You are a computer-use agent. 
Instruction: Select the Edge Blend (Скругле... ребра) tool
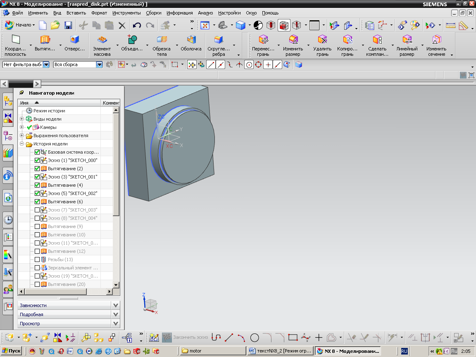tap(219, 45)
